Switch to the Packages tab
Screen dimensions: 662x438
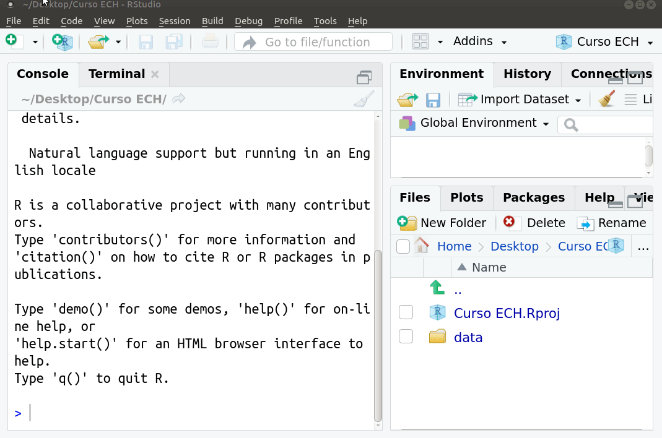[x=534, y=197]
